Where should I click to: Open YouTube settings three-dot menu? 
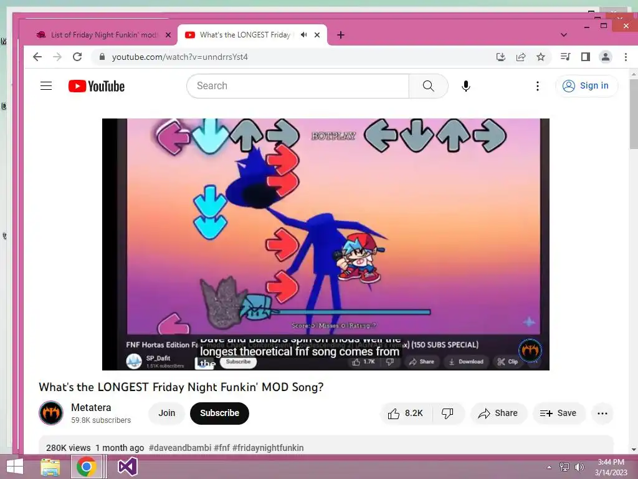click(x=538, y=86)
